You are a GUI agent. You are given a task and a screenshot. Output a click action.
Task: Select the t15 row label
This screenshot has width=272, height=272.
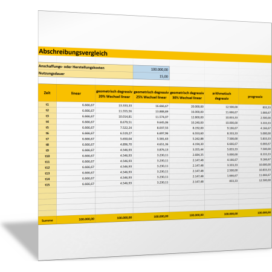tap(47, 184)
